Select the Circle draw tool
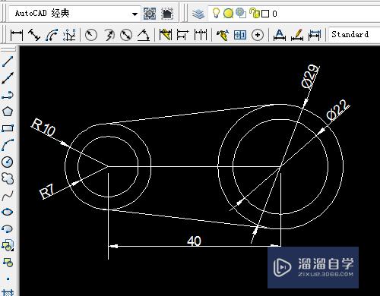The image size is (380, 296). (8, 162)
